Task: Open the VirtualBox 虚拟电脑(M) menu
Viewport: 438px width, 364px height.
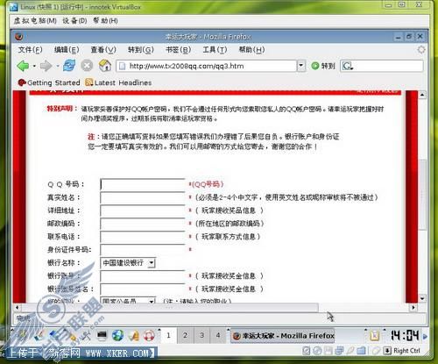Action: [x=35, y=21]
